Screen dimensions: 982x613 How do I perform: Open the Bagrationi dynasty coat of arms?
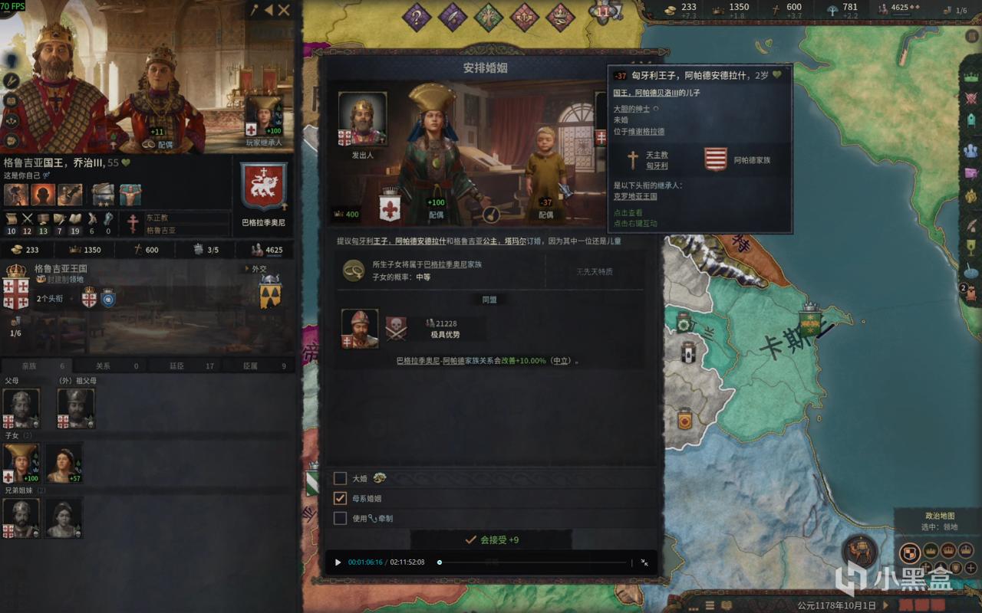264,187
